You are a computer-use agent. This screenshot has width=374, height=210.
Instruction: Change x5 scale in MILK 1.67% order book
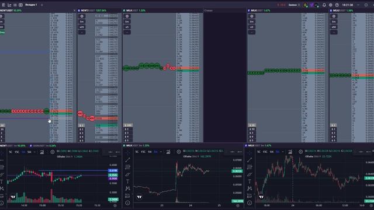pos(252,27)
